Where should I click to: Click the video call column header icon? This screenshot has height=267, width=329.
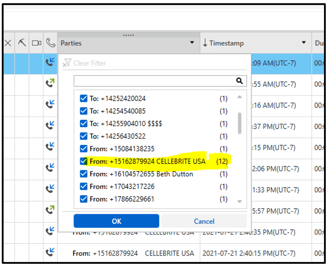point(36,43)
